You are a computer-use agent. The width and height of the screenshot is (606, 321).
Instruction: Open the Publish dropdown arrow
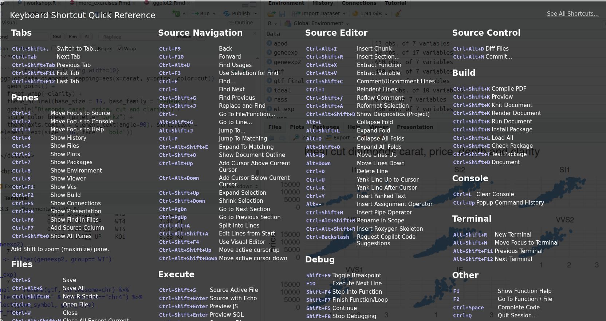pos(256,14)
